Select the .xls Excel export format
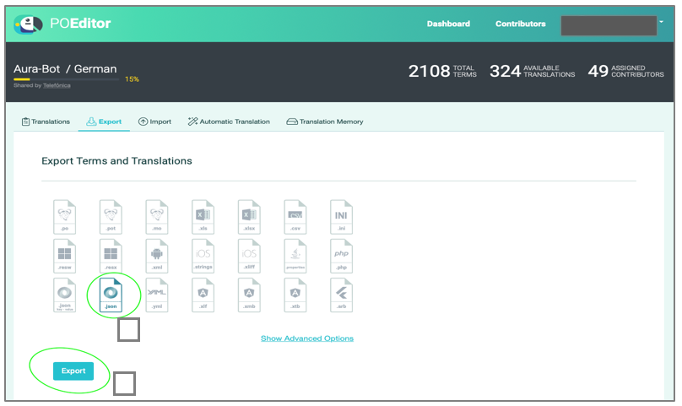Image resolution: width=682 pixels, height=406 pixels. 203,217
